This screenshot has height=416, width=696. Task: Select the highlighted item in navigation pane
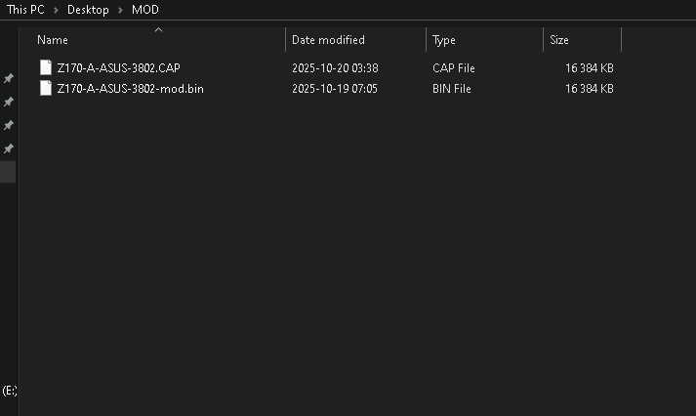pos(9,172)
